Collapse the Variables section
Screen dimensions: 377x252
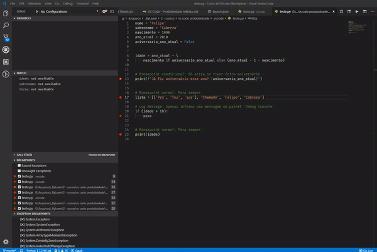point(23,18)
